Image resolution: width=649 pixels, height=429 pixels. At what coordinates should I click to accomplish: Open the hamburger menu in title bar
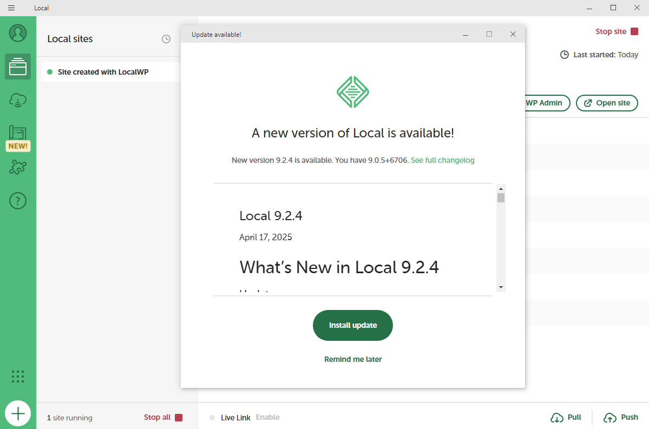pyautogui.click(x=11, y=8)
